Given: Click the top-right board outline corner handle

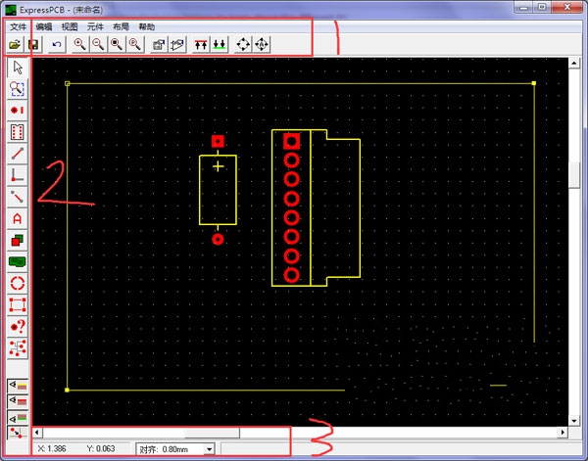Looking at the screenshot, I should [534, 83].
